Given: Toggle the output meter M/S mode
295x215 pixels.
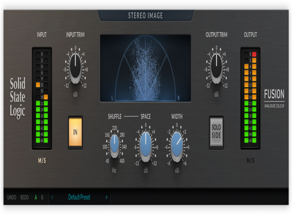Looking at the screenshot, I should (x=250, y=161).
